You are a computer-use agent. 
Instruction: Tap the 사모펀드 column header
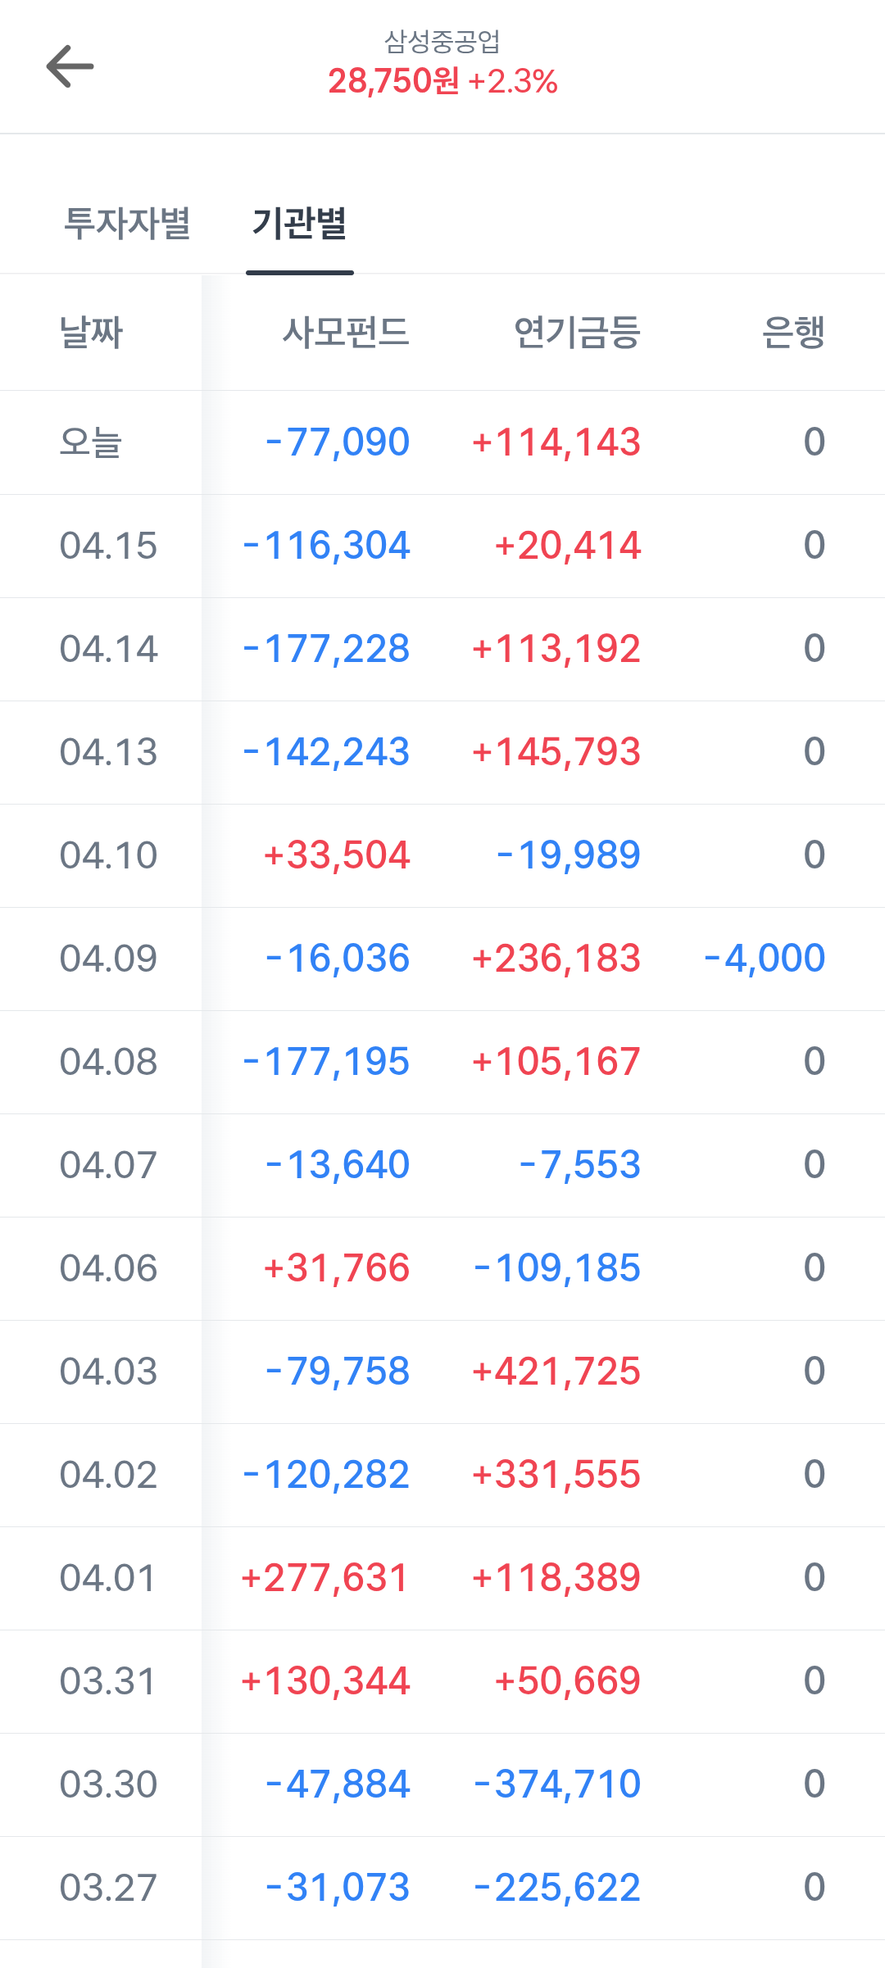(346, 333)
